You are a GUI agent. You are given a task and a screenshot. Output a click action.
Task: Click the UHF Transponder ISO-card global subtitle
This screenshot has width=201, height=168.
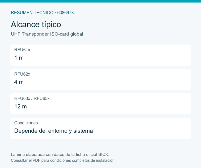pos(47,34)
